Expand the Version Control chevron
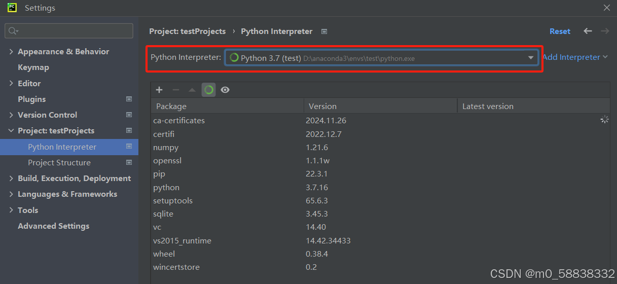 click(11, 115)
